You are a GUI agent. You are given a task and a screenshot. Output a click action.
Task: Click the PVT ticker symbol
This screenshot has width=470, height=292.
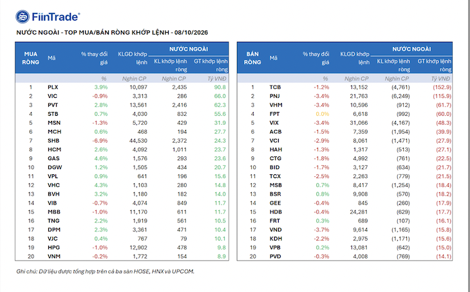[x=53, y=105]
